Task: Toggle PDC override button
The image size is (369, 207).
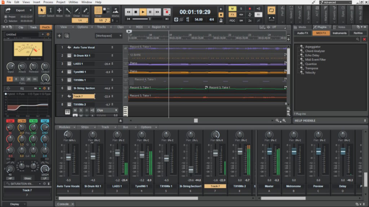Action: [x=232, y=20]
